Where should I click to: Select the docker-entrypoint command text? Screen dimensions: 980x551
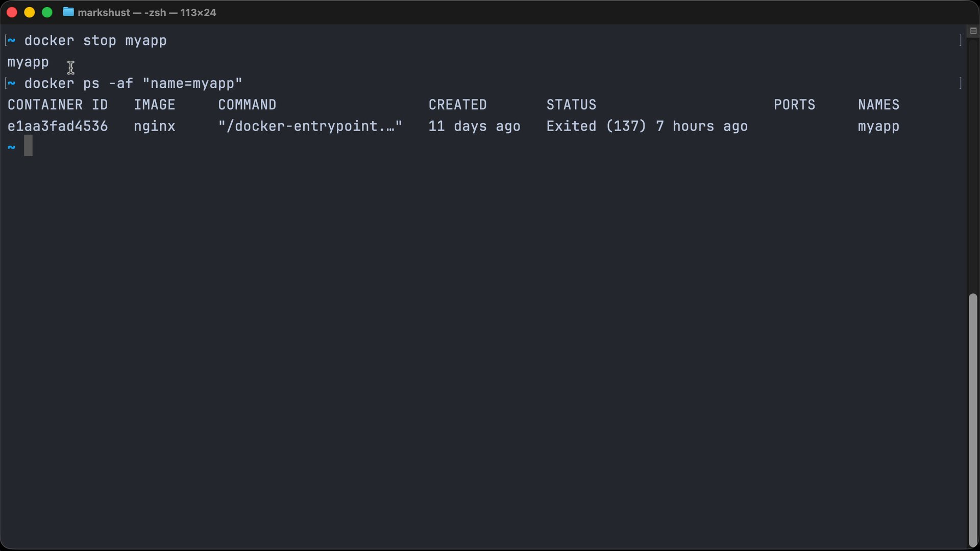(x=309, y=126)
